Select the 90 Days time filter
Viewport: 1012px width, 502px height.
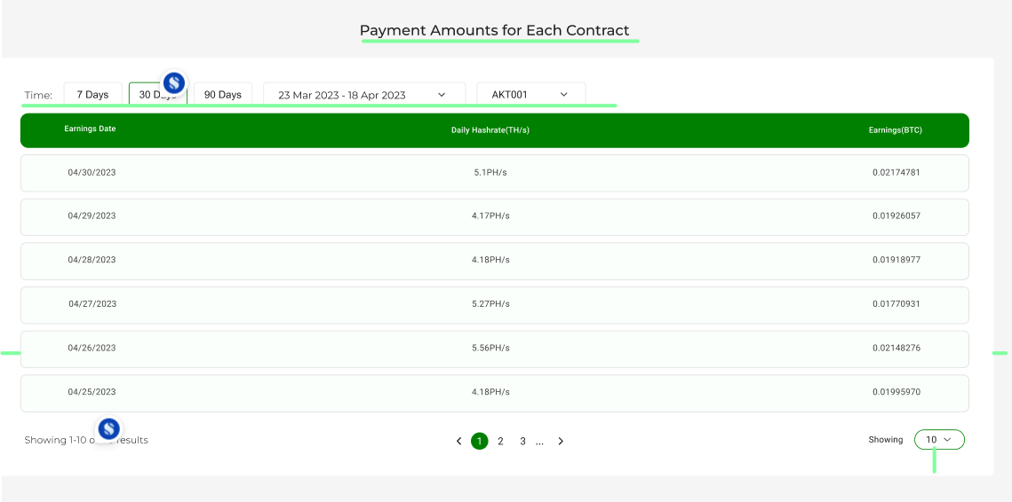[x=223, y=94]
